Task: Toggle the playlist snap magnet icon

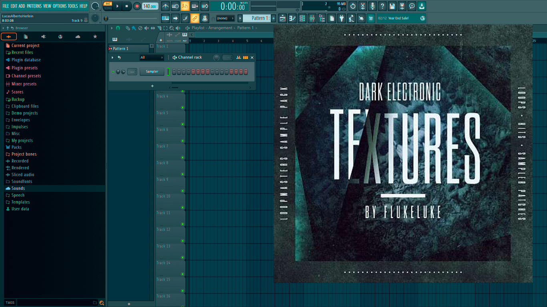Action: tap(118, 28)
